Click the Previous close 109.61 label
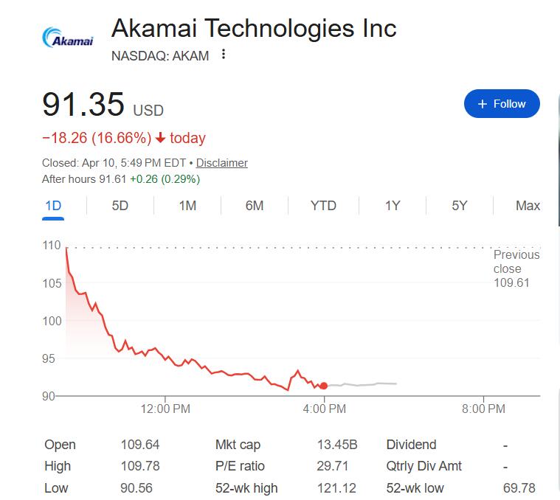This screenshot has width=560, height=500. (516, 268)
